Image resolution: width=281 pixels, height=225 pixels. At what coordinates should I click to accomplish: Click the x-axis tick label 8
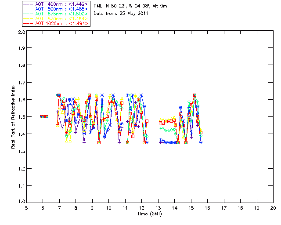(76, 208)
